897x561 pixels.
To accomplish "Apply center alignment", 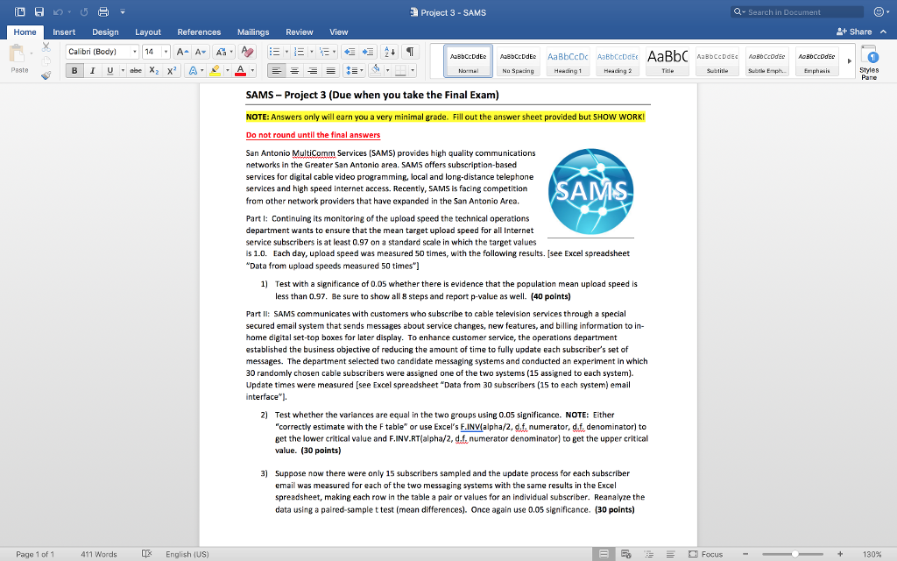I will 294,70.
